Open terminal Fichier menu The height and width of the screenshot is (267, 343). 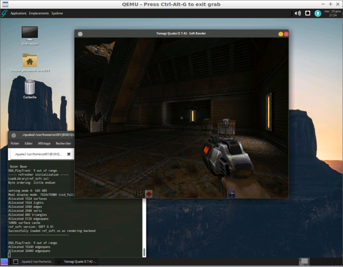tap(15, 144)
